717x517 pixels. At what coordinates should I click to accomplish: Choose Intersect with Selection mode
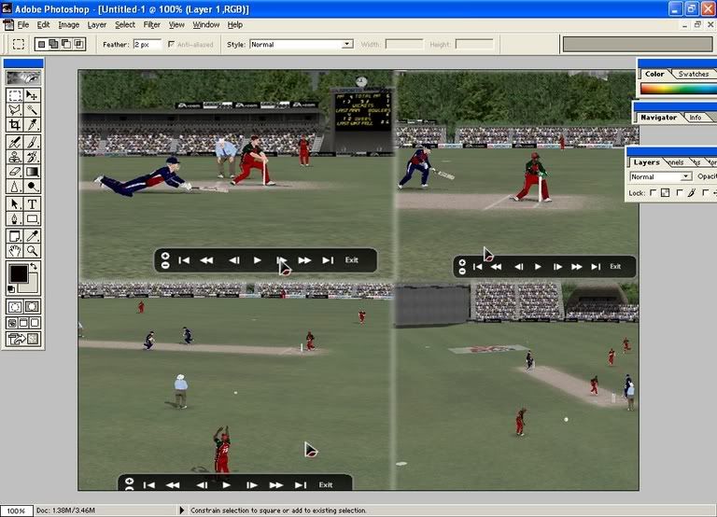pos(79,45)
